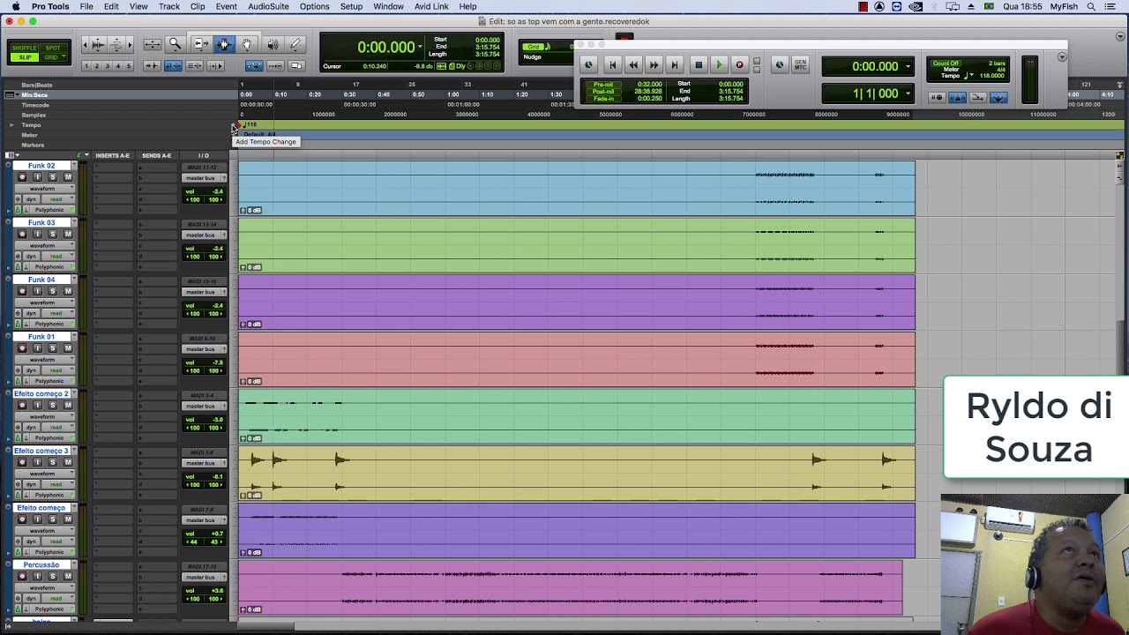This screenshot has width=1129, height=635.
Task: Click the Fade-in button in transport
Action: pos(604,99)
